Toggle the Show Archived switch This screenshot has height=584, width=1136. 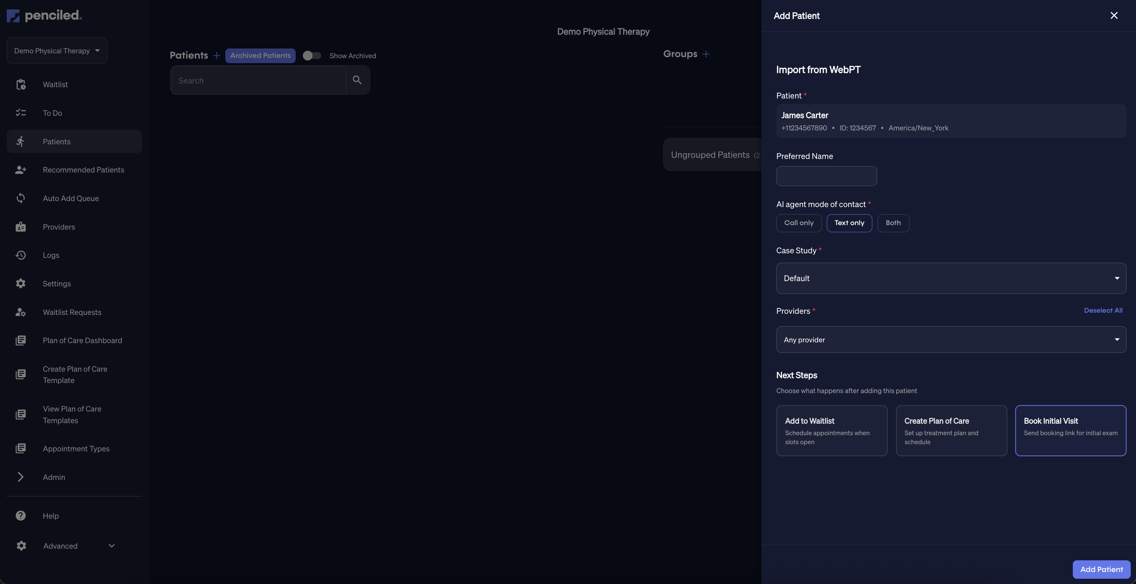tap(312, 56)
